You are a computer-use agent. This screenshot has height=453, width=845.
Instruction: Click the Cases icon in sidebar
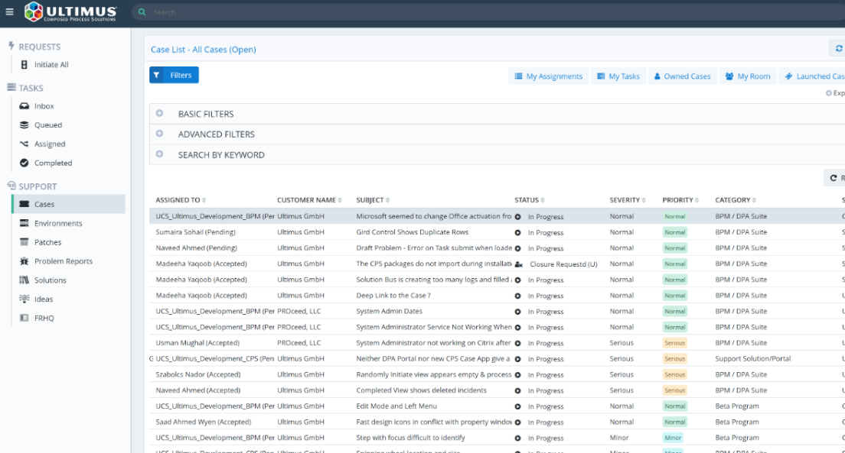click(24, 204)
